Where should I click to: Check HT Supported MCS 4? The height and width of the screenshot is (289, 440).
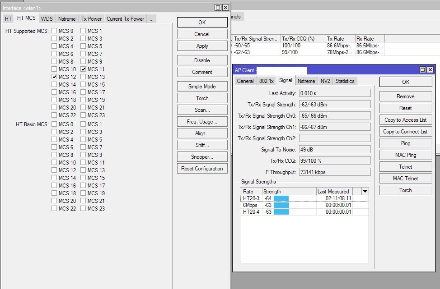(x=54, y=46)
